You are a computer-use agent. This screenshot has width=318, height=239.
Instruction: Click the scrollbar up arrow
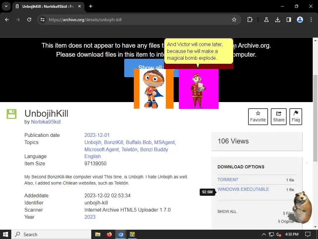coord(315,40)
